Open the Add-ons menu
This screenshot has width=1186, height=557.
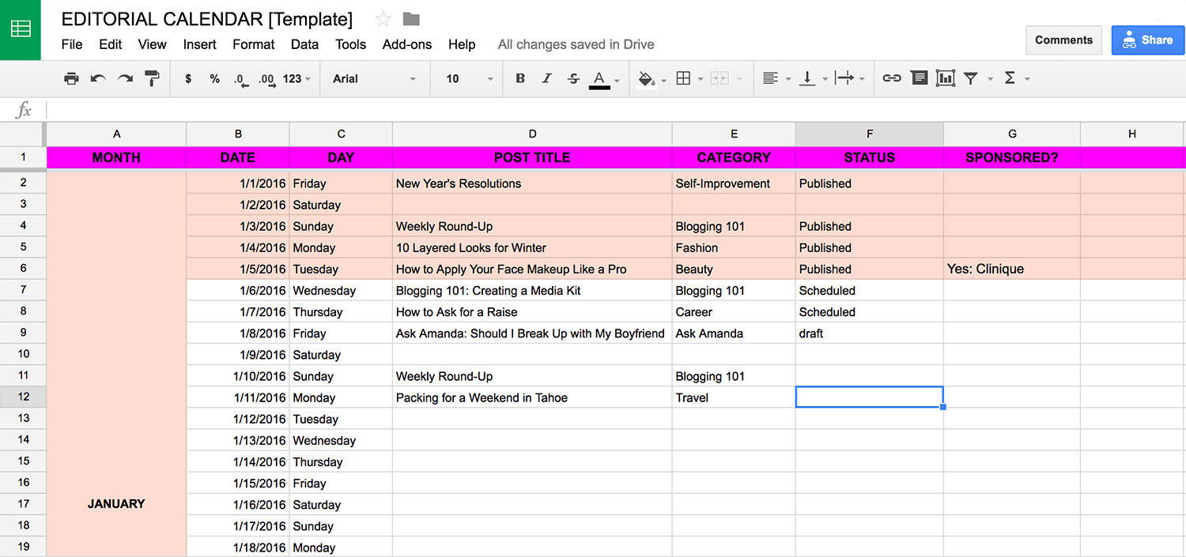(x=406, y=44)
